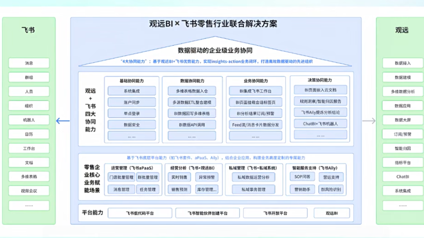The width and height of the screenshot is (424, 238).
Task: Click the '业务协同能力' column heading
Action: [256, 81]
